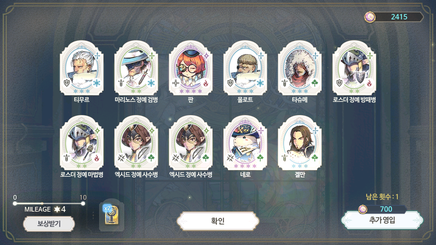Click the 로스더 정예 마법병 portrait

(82, 143)
